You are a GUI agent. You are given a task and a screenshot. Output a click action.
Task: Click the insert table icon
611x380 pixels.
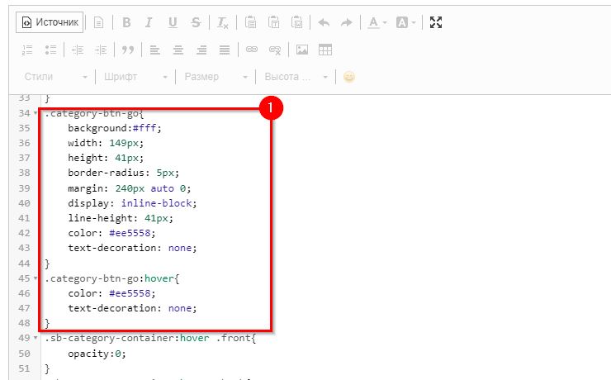click(325, 50)
